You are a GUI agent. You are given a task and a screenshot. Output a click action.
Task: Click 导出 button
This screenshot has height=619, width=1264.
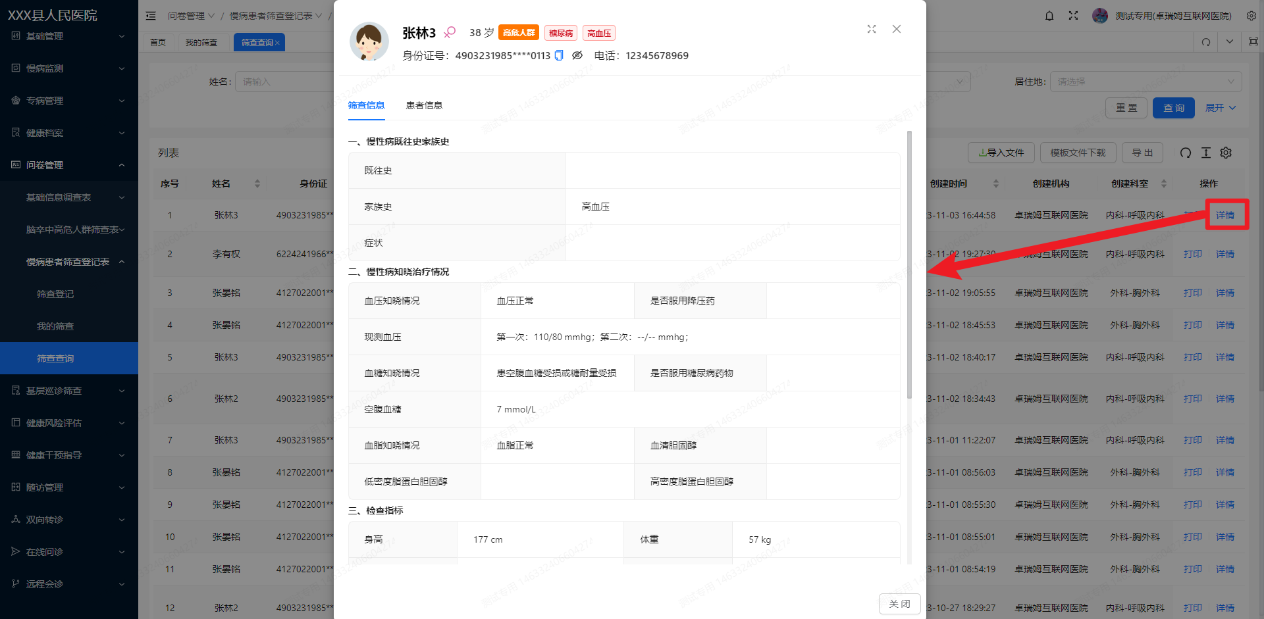click(1142, 153)
